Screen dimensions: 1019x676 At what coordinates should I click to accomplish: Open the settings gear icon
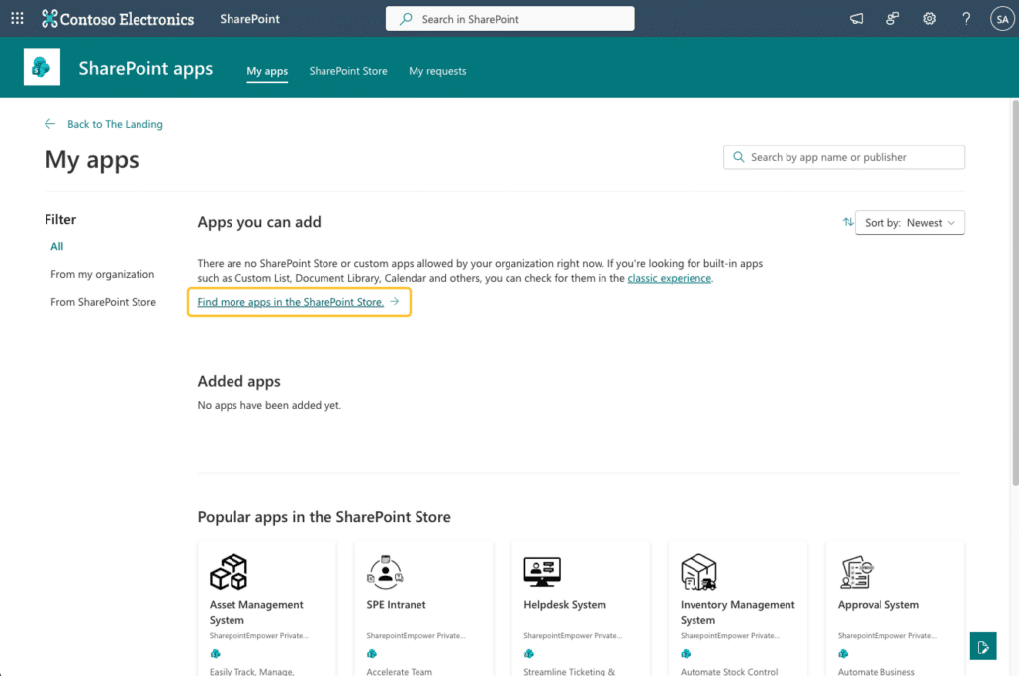tap(929, 18)
